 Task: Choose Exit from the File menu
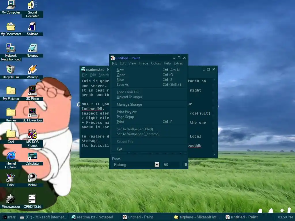point(149,149)
